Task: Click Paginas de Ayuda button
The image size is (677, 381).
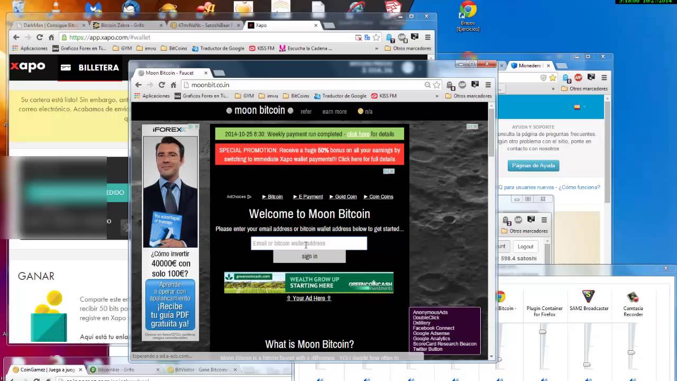Action: (533, 166)
